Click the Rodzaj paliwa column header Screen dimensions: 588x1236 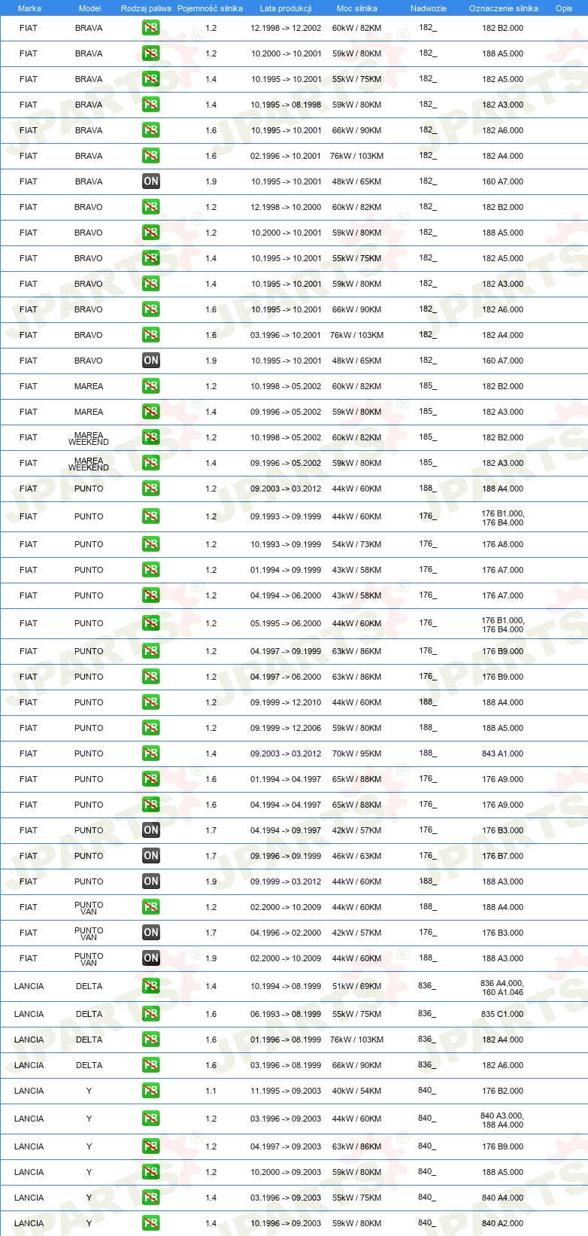[146, 8]
